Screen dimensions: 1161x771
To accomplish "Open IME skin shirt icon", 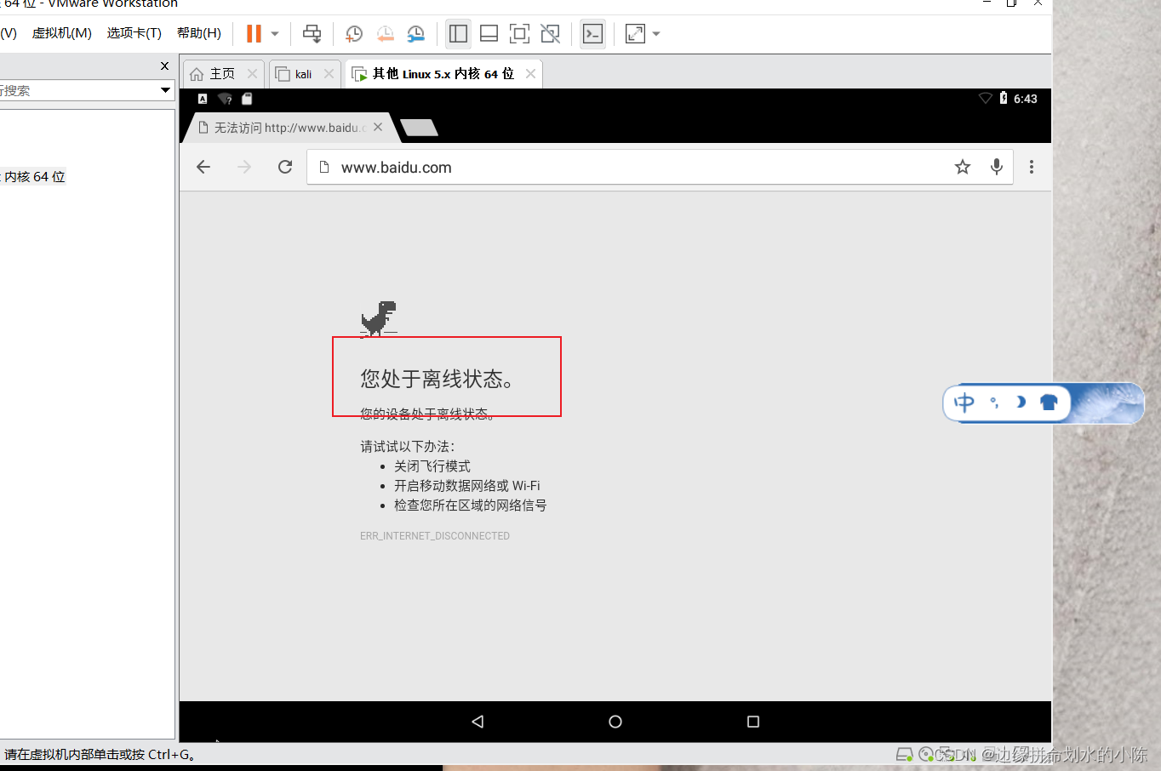I will pyautogui.click(x=1049, y=403).
